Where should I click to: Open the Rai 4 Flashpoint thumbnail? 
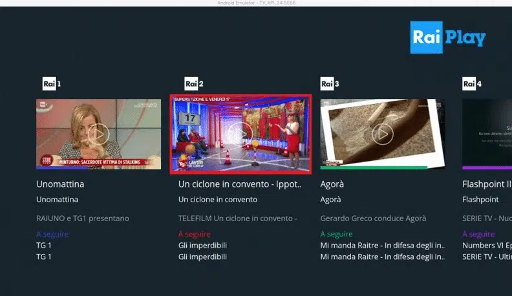(487, 134)
